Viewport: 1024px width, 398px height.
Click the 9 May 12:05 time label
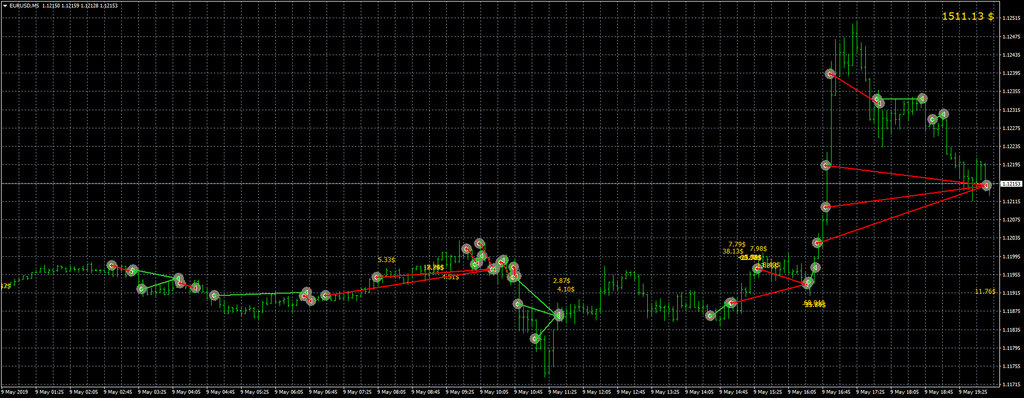click(596, 392)
